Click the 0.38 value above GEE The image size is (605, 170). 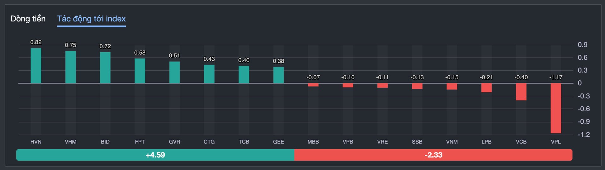coord(279,61)
